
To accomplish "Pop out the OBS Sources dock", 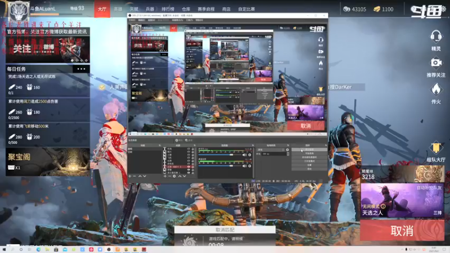I will 195,146.
